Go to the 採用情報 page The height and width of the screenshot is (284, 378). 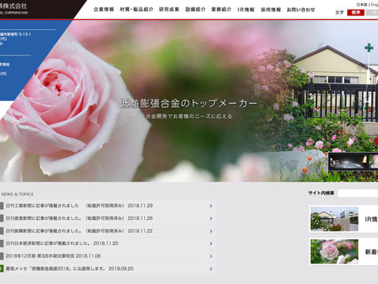[x=271, y=10]
